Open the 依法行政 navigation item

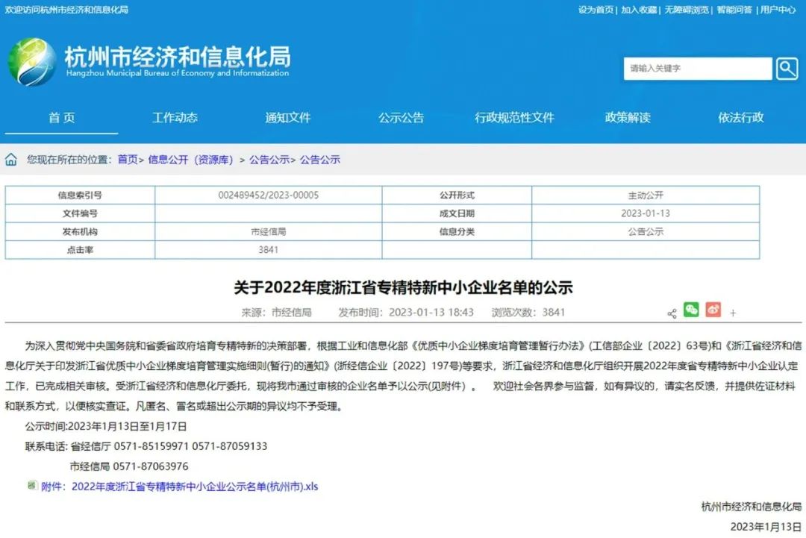pyautogui.click(x=740, y=118)
